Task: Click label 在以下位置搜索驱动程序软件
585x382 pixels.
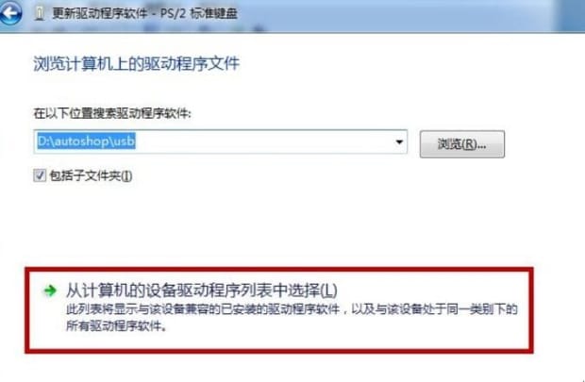Action: coord(112,113)
